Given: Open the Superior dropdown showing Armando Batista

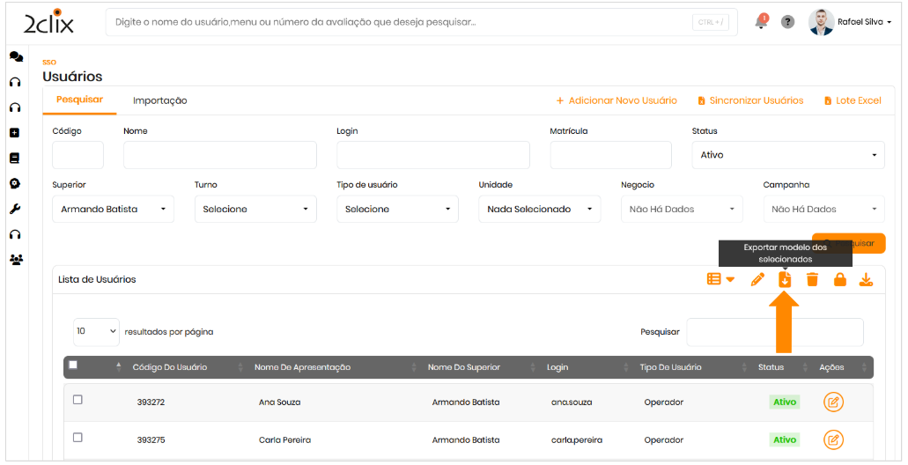Looking at the screenshot, I should tap(113, 210).
